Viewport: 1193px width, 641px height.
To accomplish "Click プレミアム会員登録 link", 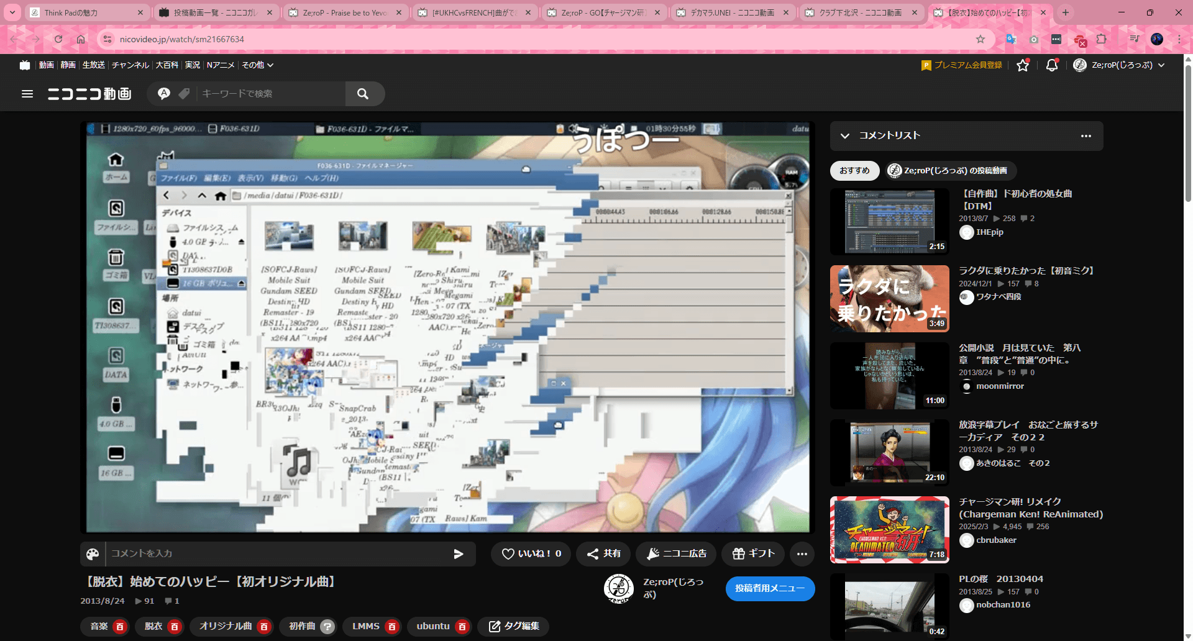I will click(961, 65).
